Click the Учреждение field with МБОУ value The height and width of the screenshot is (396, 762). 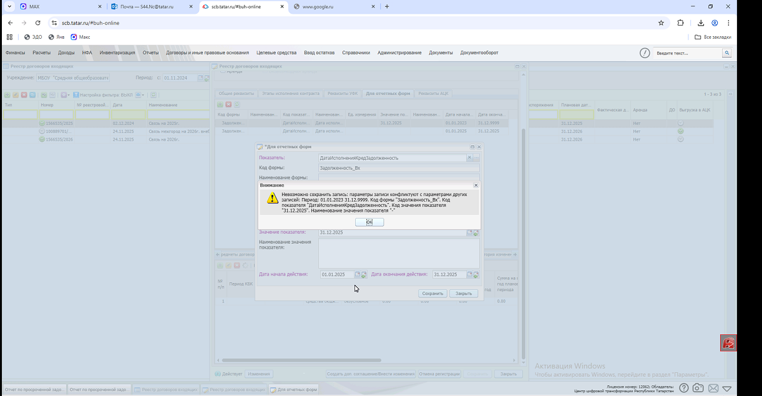(x=72, y=78)
